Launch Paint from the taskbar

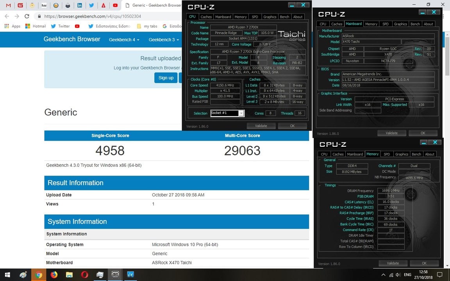[x=23, y=275]
